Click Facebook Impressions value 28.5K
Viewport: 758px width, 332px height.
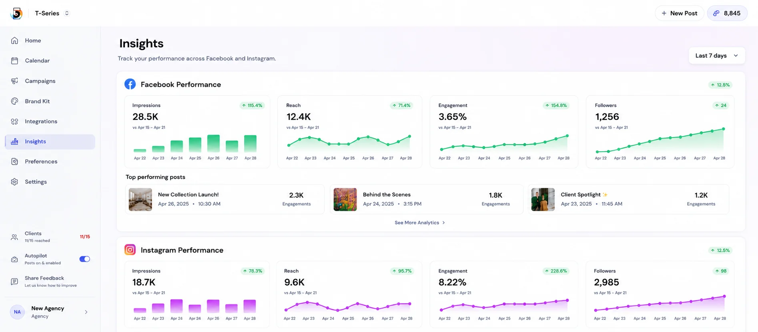(145, 117)
